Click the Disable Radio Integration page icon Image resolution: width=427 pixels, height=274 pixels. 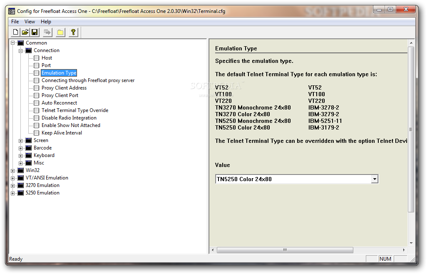coord(36,118)
